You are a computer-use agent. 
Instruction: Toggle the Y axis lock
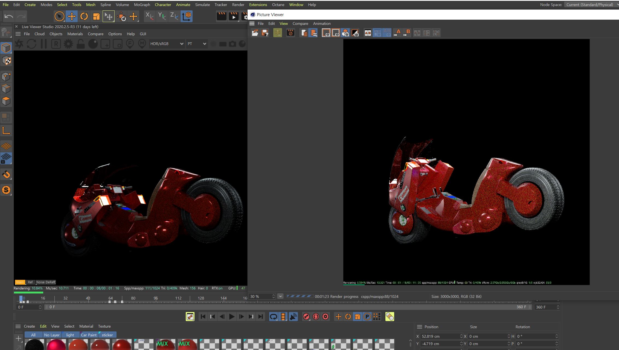tap(162, 16)
